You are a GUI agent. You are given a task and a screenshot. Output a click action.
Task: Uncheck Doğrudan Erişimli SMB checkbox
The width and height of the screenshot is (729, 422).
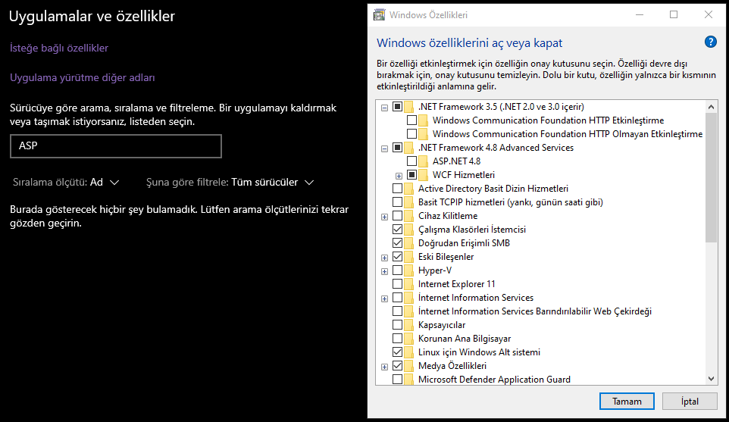point(397,243)
